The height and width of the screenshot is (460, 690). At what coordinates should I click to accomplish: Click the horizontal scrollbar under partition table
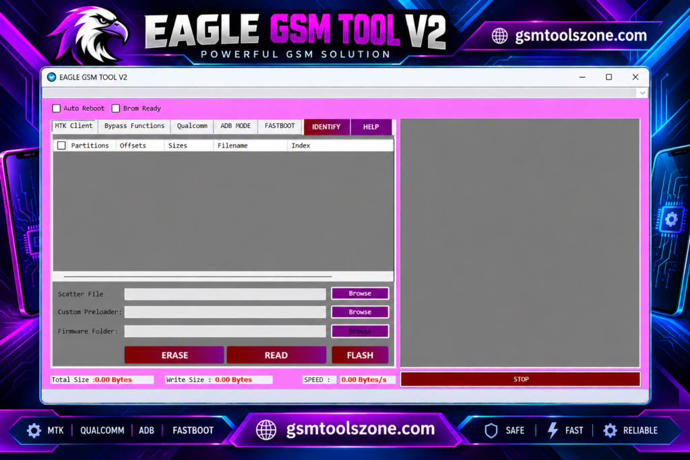point(197,277)
